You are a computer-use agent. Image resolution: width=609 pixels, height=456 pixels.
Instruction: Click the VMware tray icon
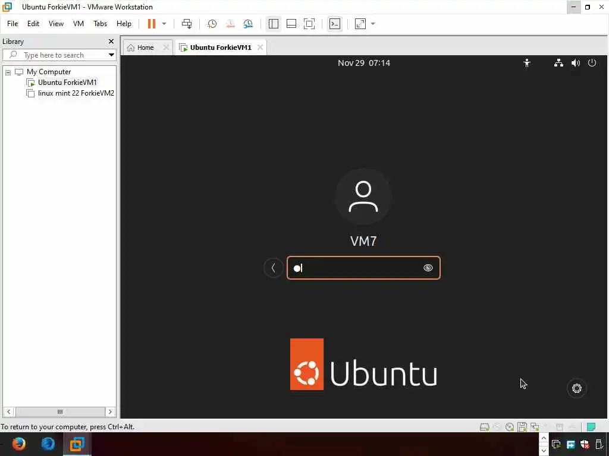click(x=556, y=444)
